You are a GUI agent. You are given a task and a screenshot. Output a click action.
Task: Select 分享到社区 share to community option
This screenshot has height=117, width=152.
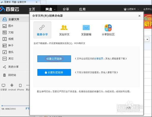(x=108, y=30)
